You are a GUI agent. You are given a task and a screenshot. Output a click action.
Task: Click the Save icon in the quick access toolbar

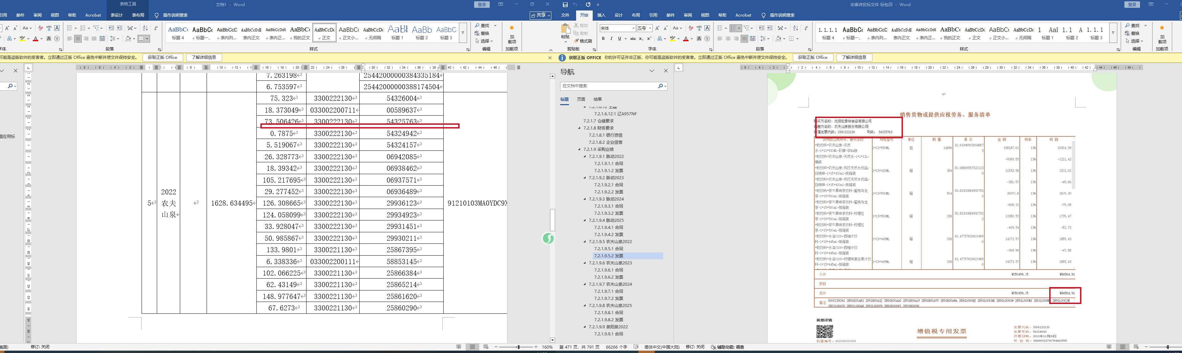[565, 5]
